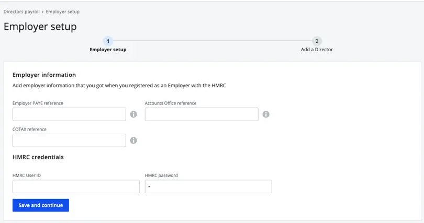Open the Directors payroll breadcrumb link

coord(21,11)
